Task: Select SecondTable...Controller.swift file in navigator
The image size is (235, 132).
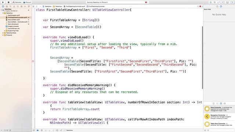Action: tap(17, 22)
